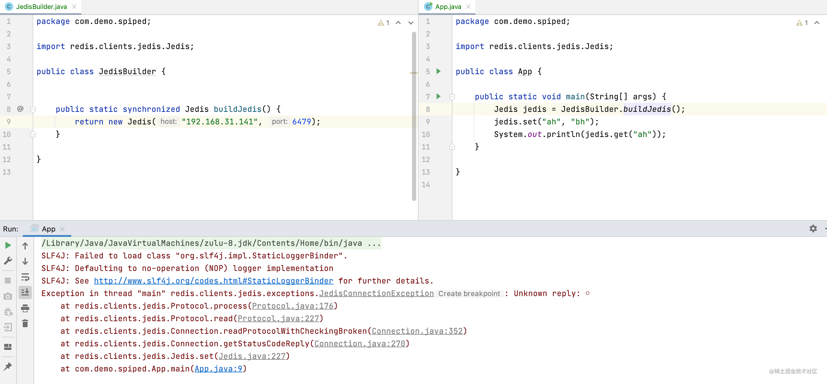Click the attach debugger bug icon

[x=8, y=312]
